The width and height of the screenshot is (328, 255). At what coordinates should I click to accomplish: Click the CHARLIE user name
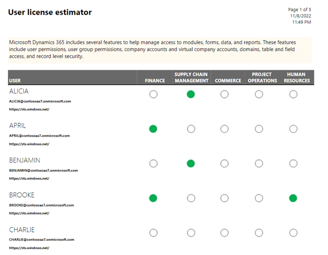pos(22,230)
